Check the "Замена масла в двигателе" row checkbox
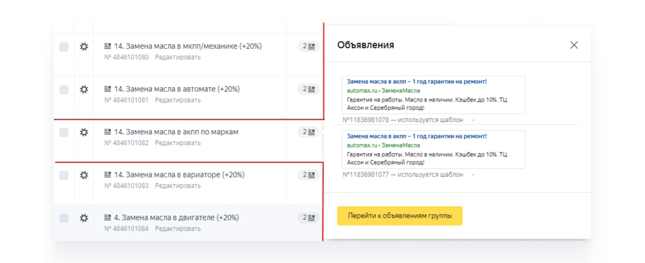 click(64, 218)
